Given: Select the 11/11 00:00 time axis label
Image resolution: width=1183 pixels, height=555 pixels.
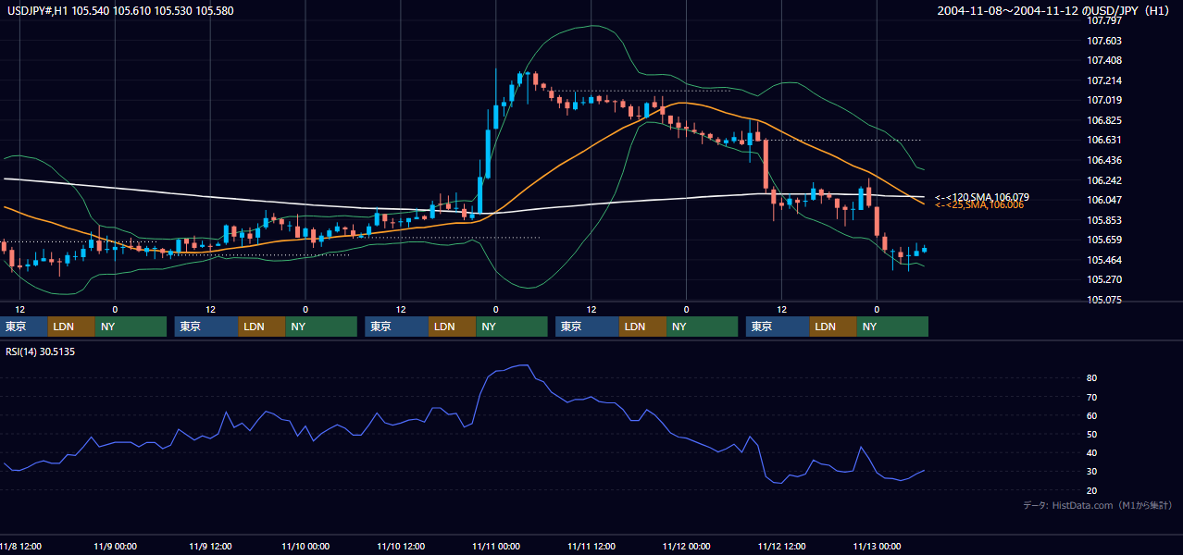Looking at the screenshot, I should click(496, 546).
